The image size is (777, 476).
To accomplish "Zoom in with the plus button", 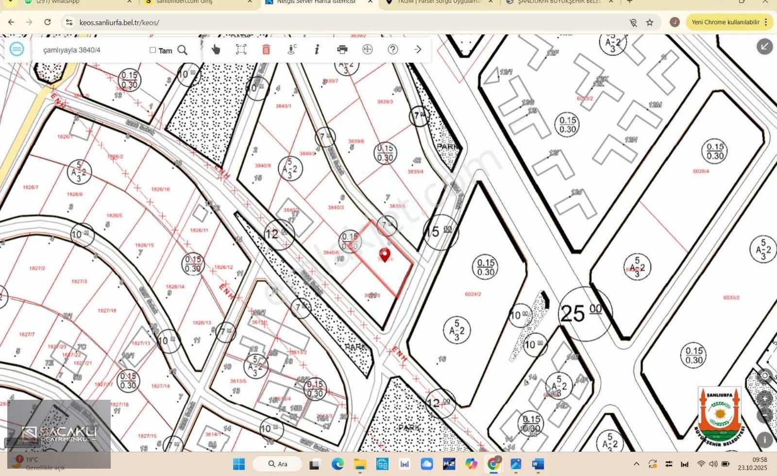I will pyautogui.click(x=764, y=399).
